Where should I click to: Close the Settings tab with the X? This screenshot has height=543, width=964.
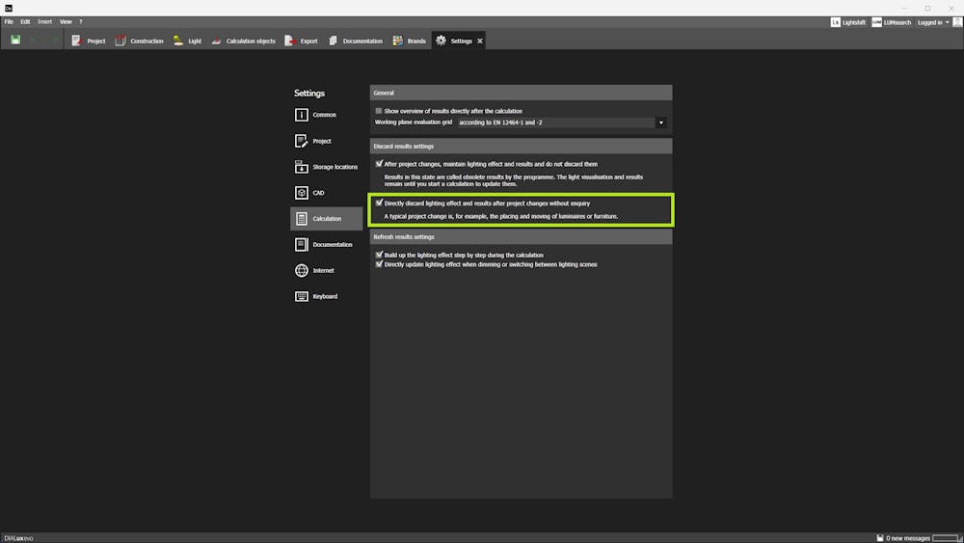(480, 41)
